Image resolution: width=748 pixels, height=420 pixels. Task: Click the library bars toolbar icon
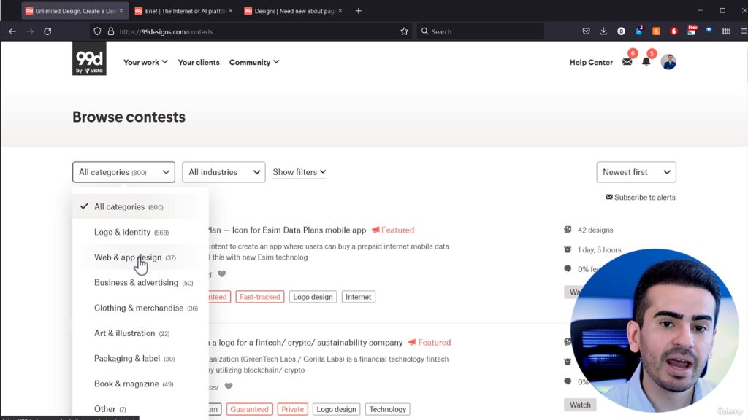726,31
